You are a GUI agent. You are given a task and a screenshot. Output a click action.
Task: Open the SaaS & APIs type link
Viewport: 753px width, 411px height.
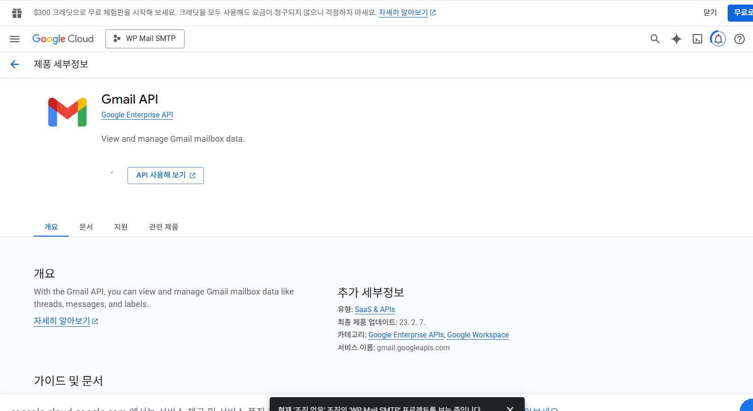[x=375, y=310]
